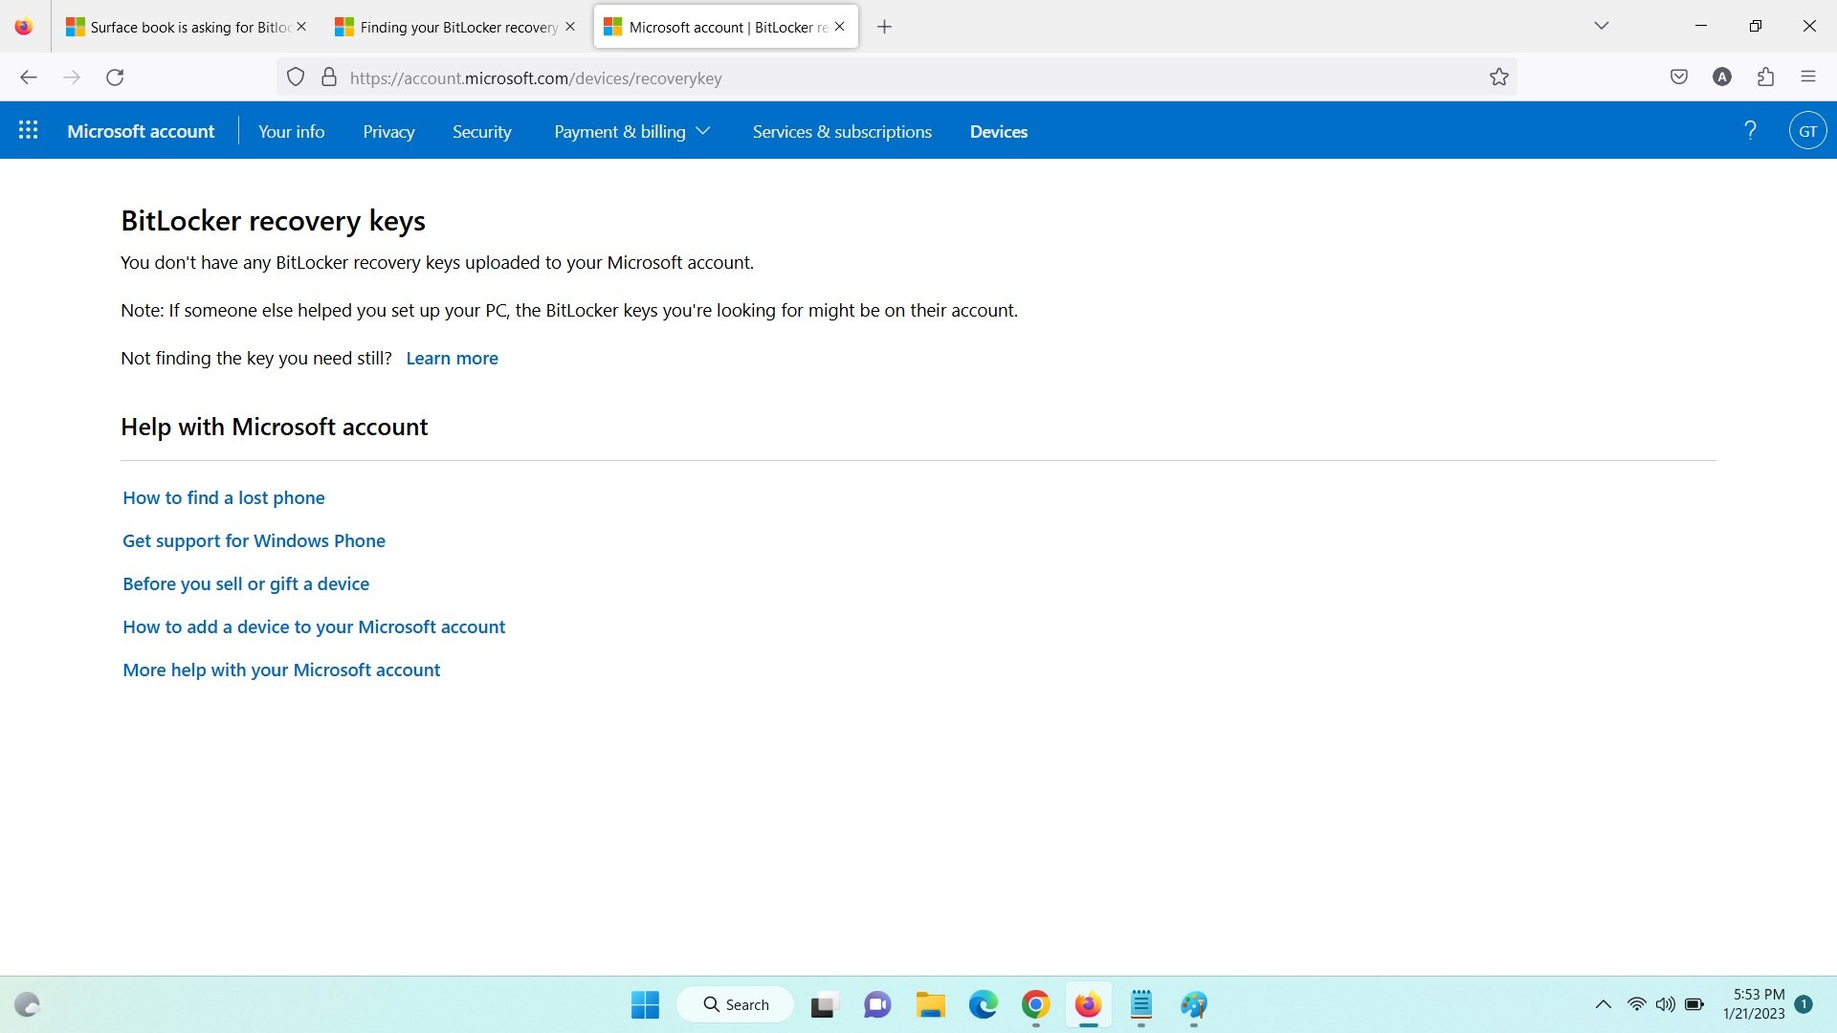Launch Microsoft Edge from the taskbar

(x=985, y=1005)
